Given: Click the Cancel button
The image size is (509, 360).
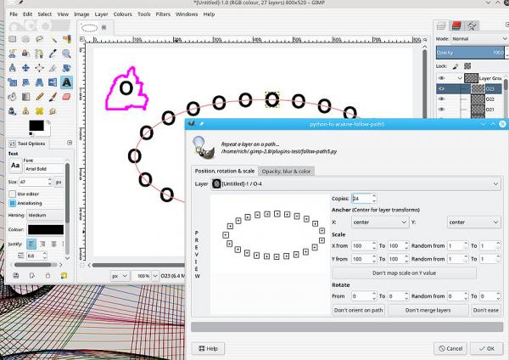Looking at the screenshot, I should click(450, 349).
